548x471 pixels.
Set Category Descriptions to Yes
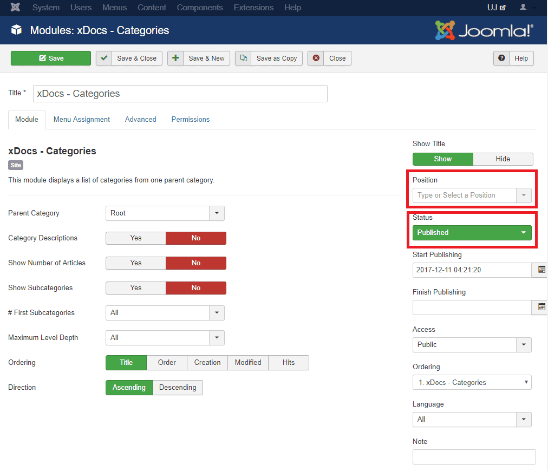pos(135,238)
